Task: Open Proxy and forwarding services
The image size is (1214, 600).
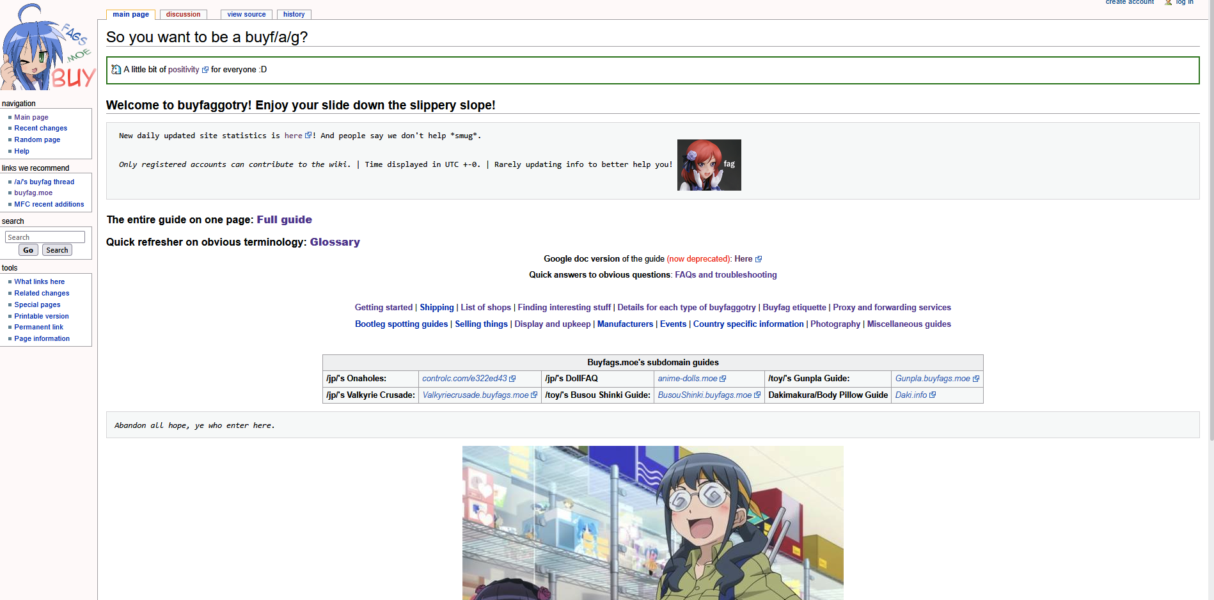Action: [892, 308]
